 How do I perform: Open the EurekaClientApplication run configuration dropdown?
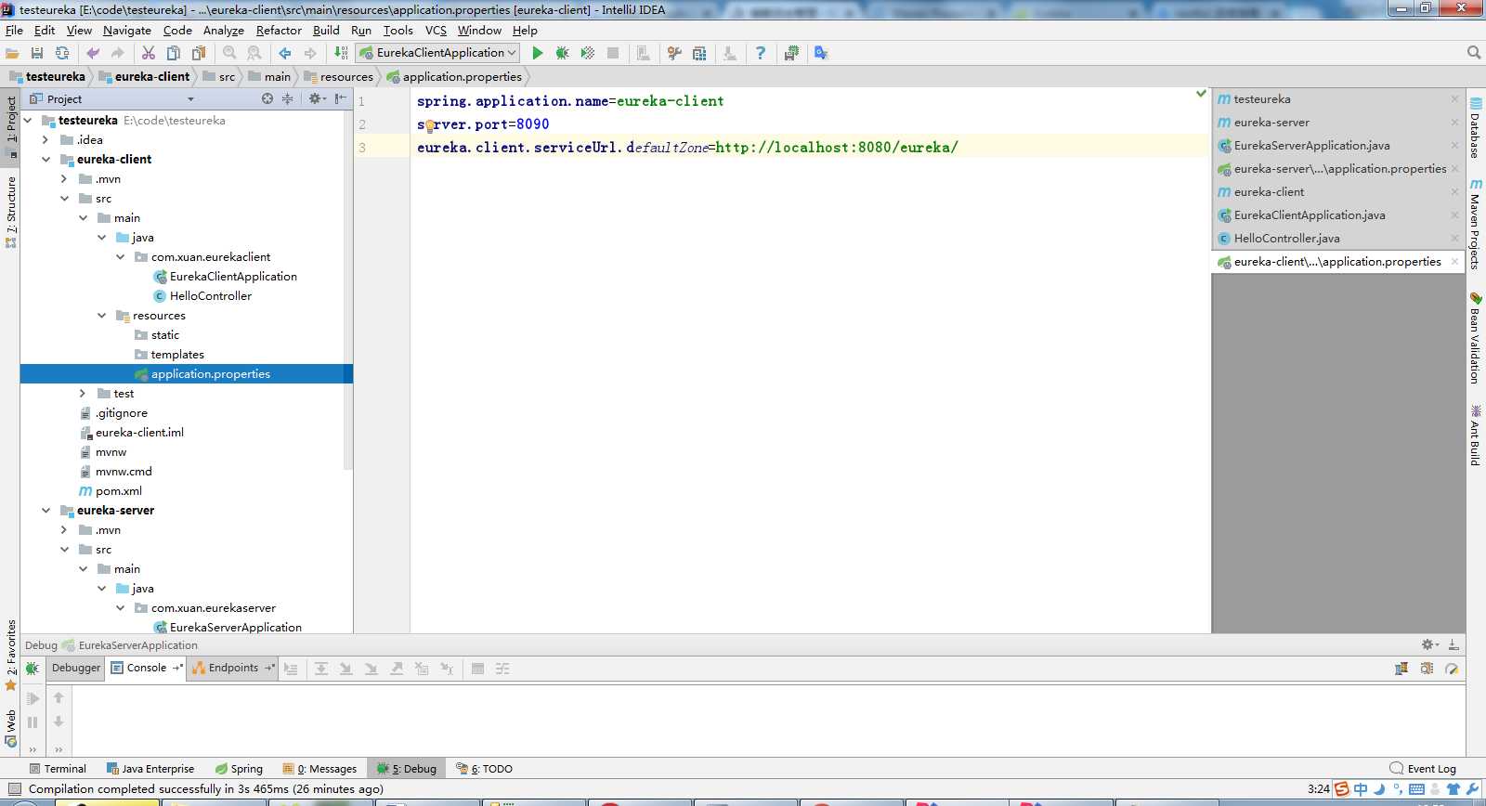coord(437,53)
